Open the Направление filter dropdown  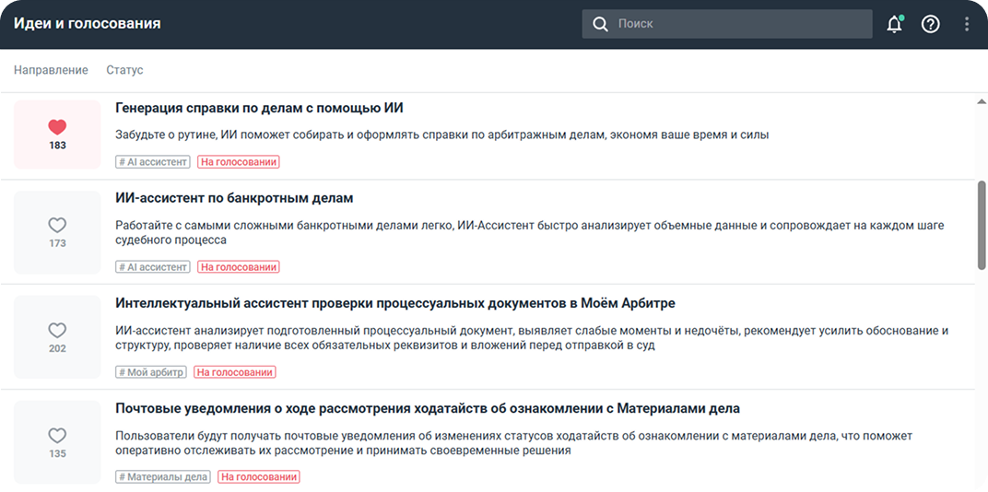(51, 70)
